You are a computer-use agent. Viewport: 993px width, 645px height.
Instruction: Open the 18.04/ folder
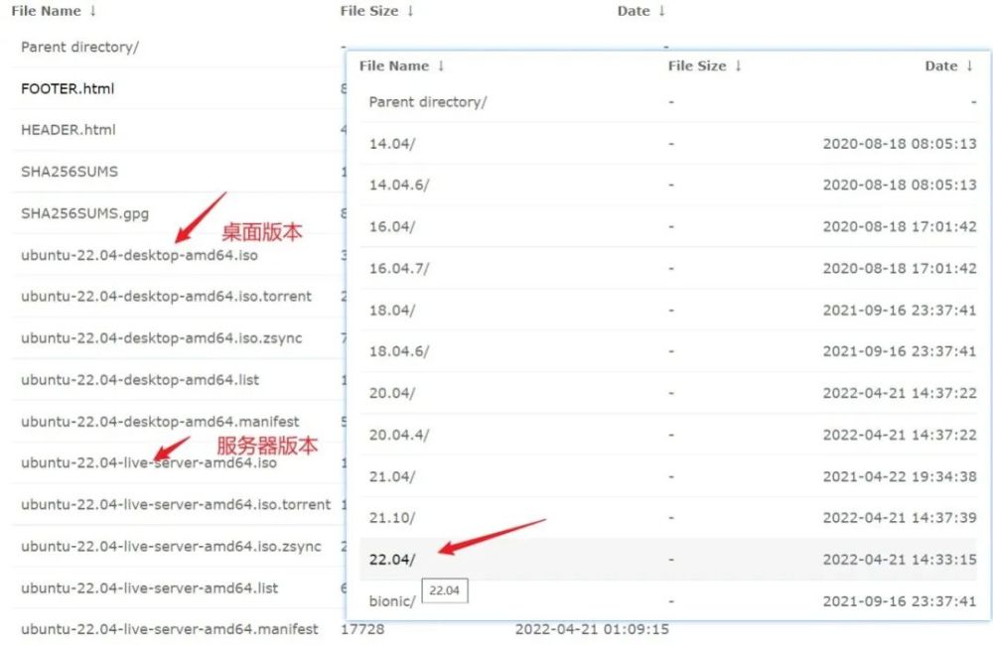pyautogui.click(x=392, y=311)
